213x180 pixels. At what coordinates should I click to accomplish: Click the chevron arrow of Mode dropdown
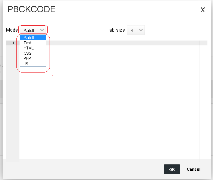[42, 30]
